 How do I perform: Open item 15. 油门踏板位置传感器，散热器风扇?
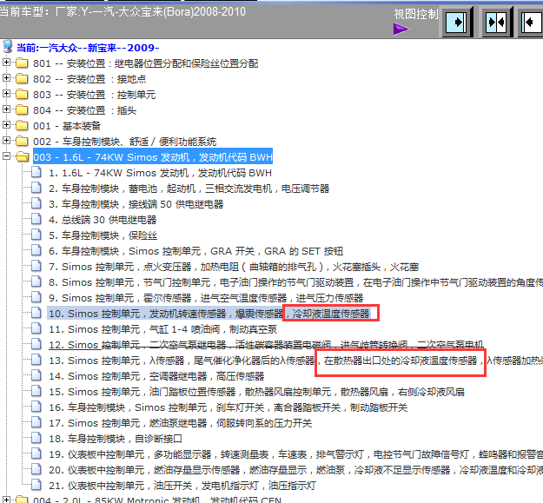pos(256,392)
